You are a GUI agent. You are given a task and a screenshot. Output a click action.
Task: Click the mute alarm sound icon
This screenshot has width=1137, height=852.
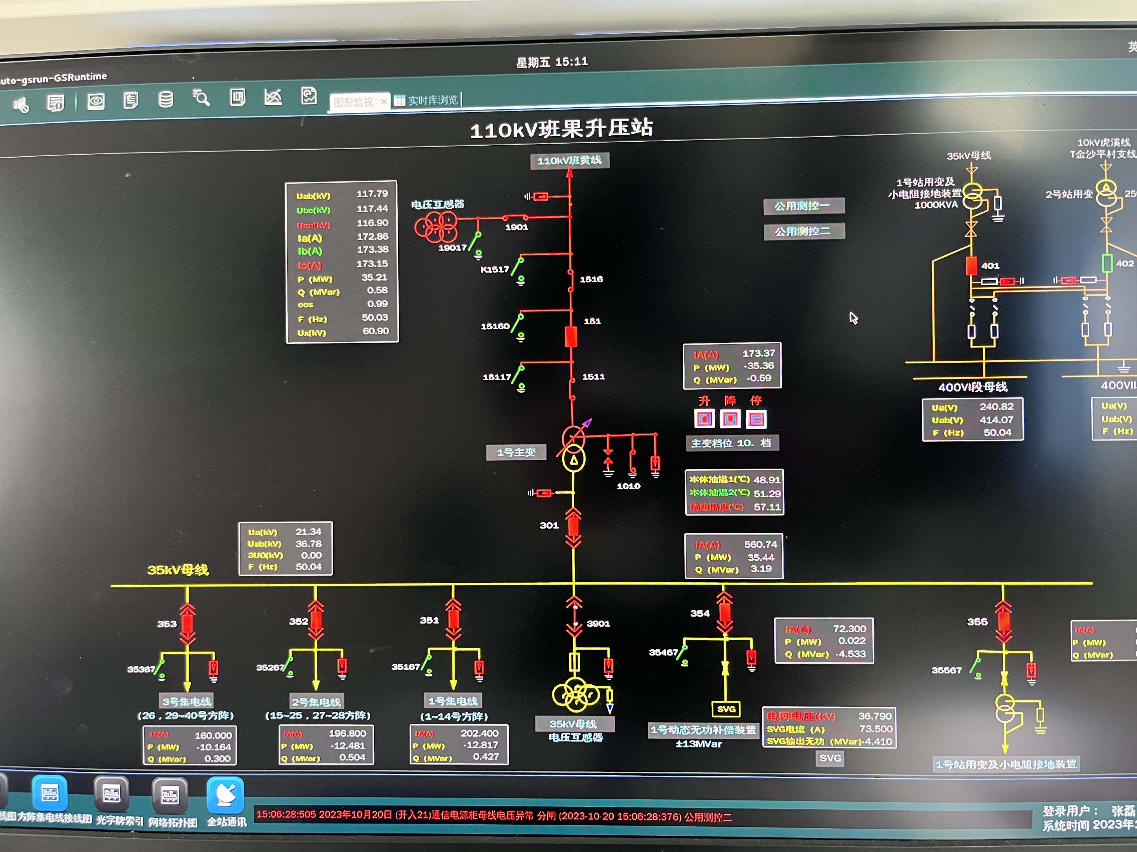click(x=21, y=105)
